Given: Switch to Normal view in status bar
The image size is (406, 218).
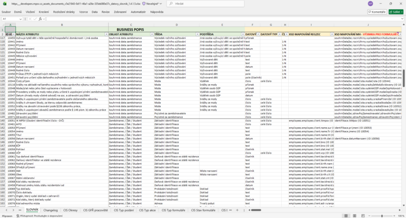Looking at the screenshot, I should pyautogui.click(x=346, y=215).
